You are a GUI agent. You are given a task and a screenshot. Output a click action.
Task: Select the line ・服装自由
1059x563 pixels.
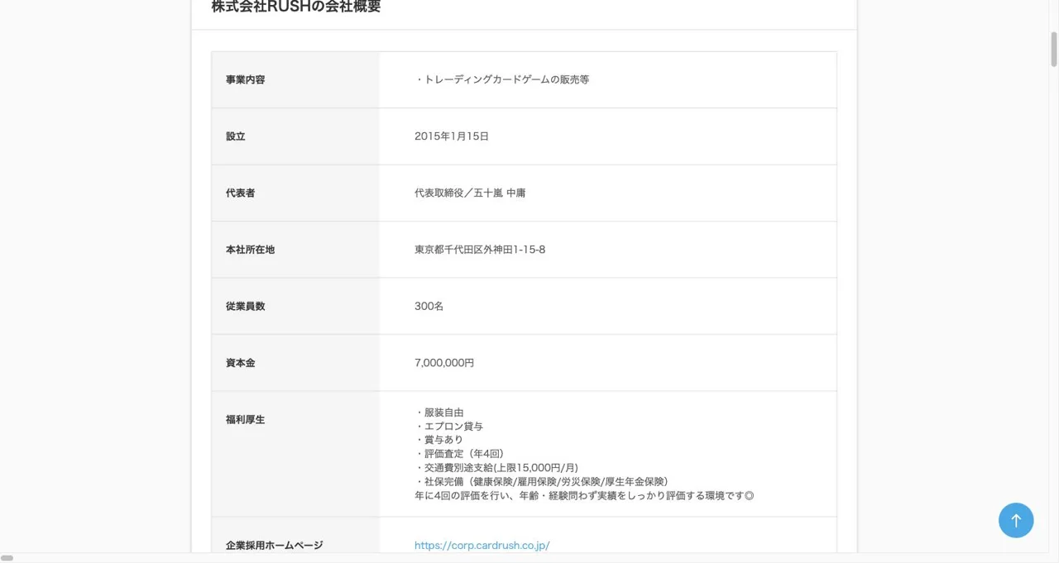[439, 413]
